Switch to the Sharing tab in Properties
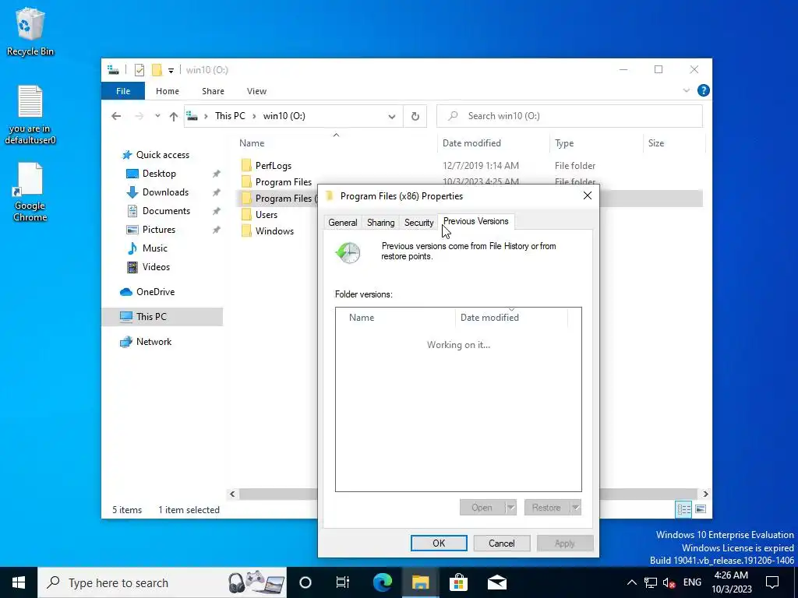The image size is (798, 598). (x=380, y=223)
